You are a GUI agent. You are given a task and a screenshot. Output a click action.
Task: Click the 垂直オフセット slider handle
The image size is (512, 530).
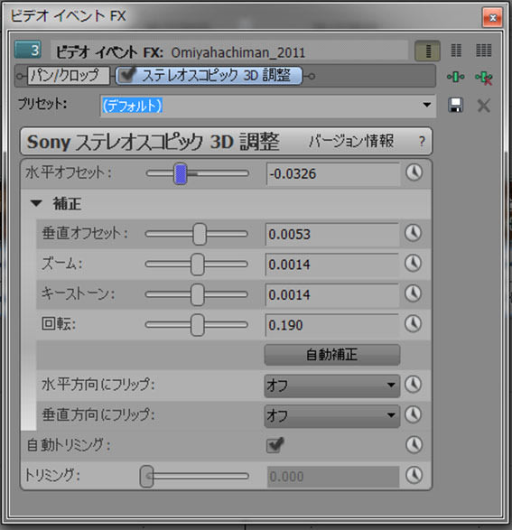click(200, 234)
